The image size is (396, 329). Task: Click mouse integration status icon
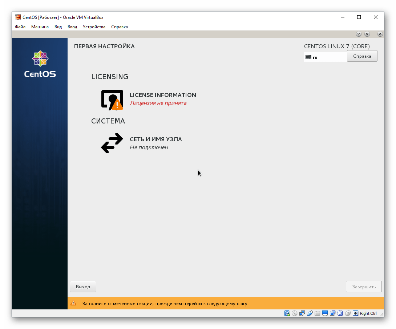click(x=347, y=313)
